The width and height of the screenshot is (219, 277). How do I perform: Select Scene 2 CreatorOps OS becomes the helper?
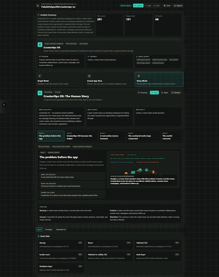pos(81,136)
